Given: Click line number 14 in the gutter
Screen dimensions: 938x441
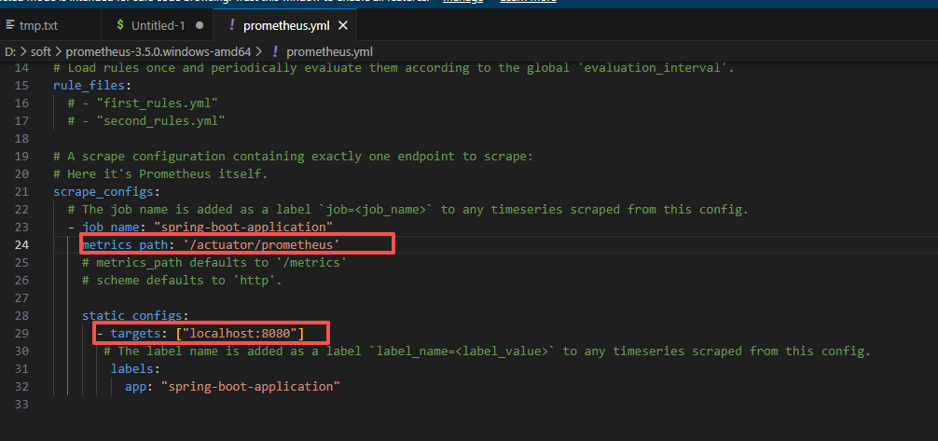Looking at the screenshot, I should tap(21, 68).
